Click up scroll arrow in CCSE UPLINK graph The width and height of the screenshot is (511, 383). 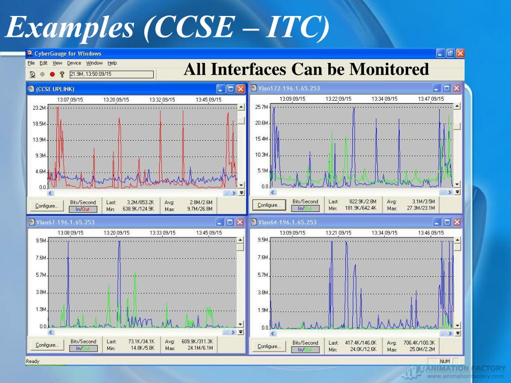coord(241,107)
